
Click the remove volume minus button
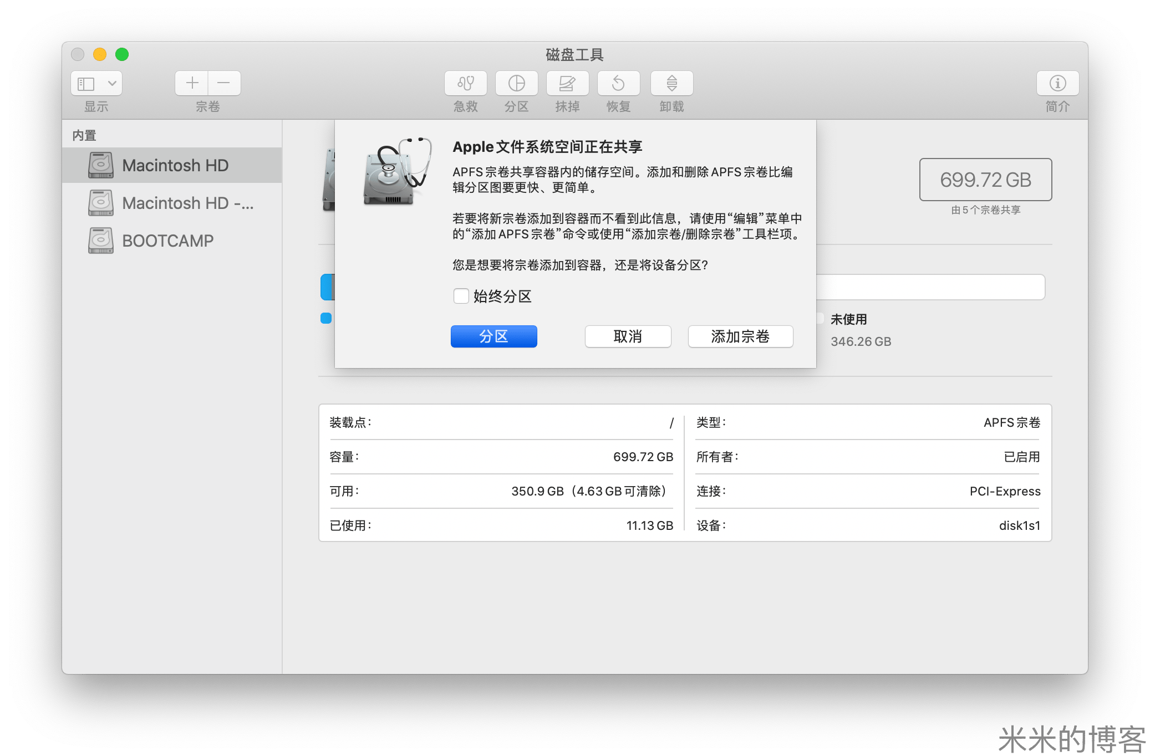coord(224,84)
